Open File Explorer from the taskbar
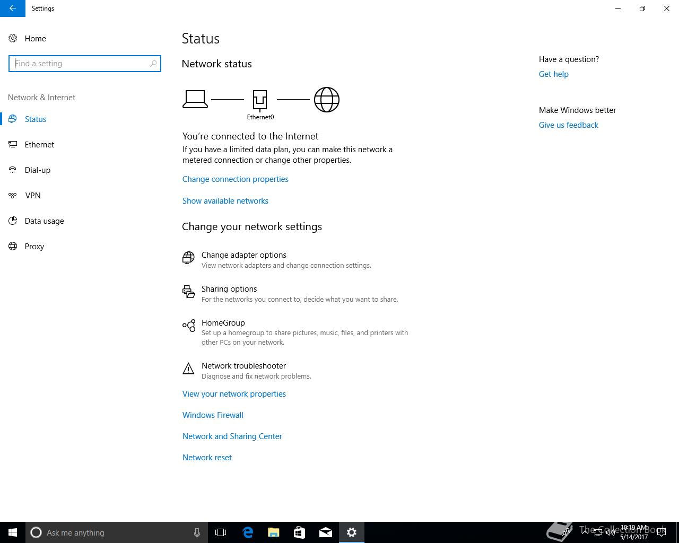Image resolution: width=679 pixels, height=543 pixels. click(274, 532)
